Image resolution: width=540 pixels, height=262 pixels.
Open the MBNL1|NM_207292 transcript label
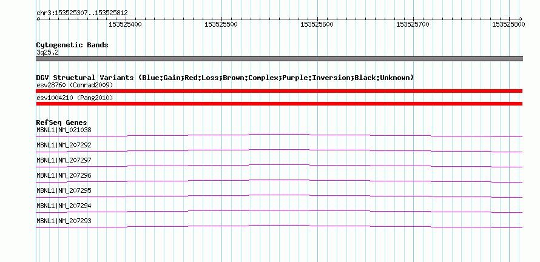[64, 146]
